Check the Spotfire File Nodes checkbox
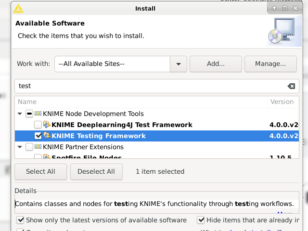The width and height of the screenshot is (308, 231). [x=38, y=156]
